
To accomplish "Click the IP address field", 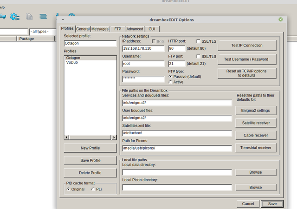I will tap(143, 49).
